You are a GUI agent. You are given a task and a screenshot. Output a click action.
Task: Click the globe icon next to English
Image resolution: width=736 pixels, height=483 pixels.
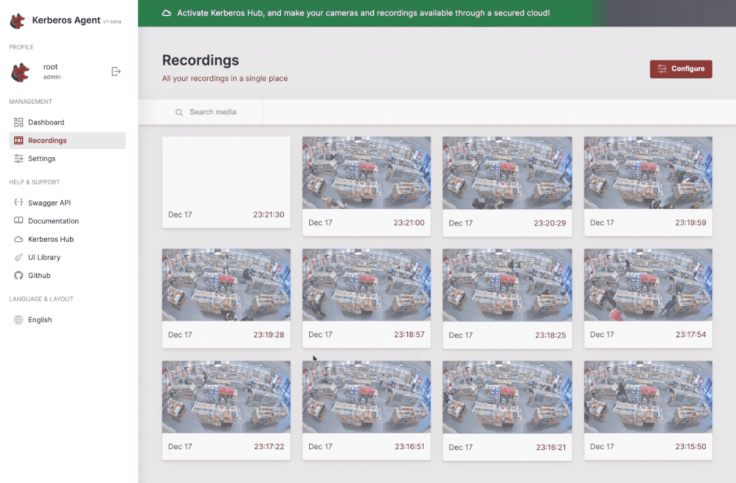pos(17,320)
